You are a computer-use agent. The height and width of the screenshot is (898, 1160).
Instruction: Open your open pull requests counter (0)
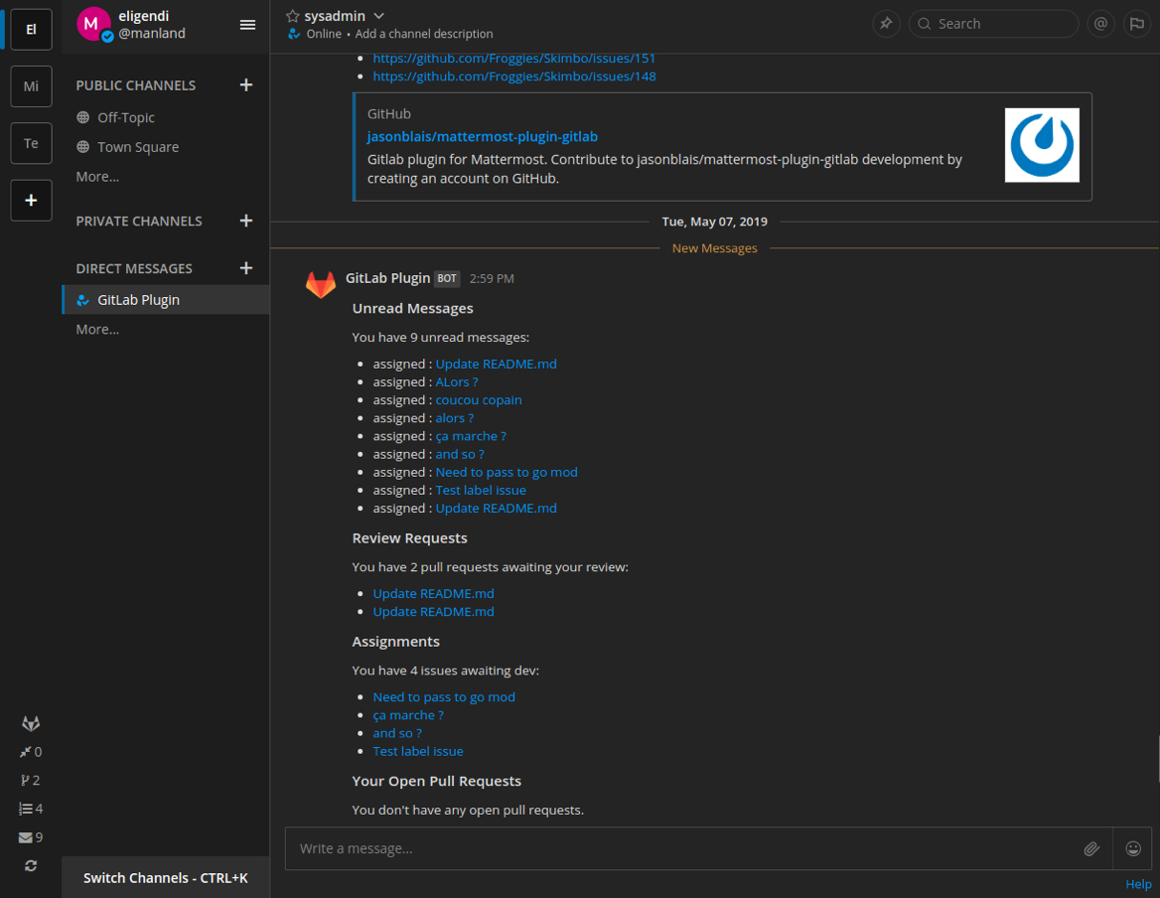(x=31, y=752)
